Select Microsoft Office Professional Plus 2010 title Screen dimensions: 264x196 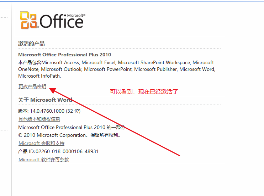[x=65, y=55]
